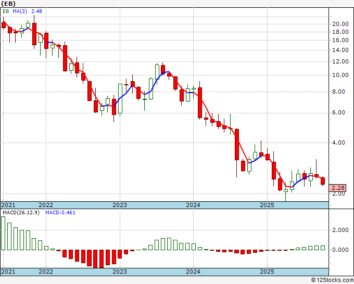Click 2025 on price chart time axis
The width and height of the screenshot is (354, 284).
coord(267,205)
